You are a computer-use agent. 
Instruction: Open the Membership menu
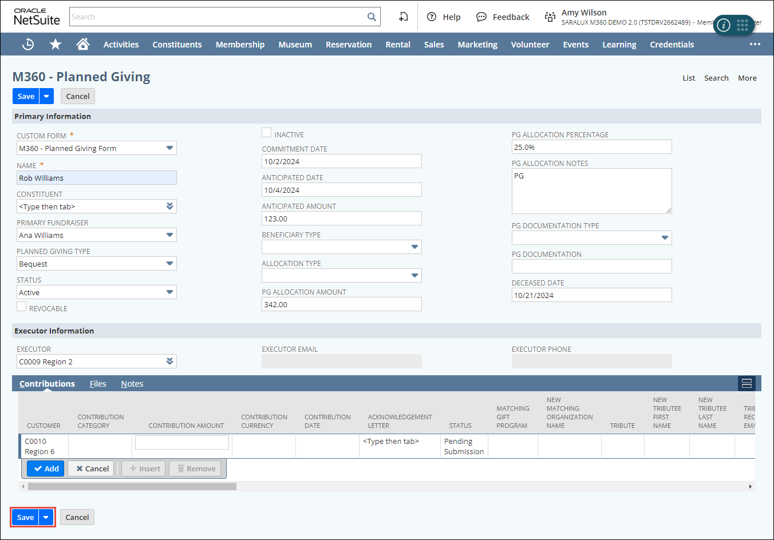(x=240, y=45)
